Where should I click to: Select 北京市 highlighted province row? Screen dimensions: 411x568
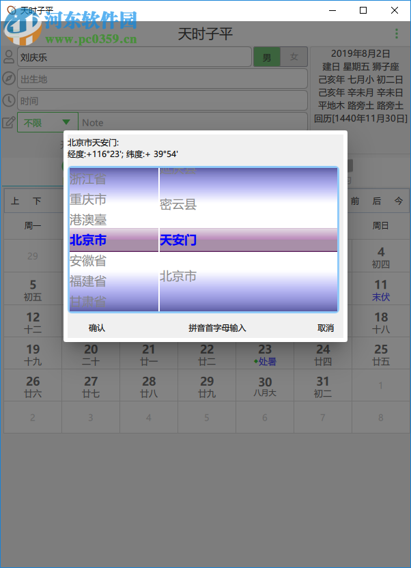[x=114, y=240]
